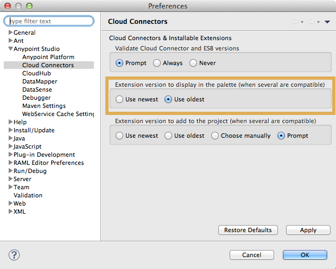
Task: Click the forward navigation arrow icon
Action: (x=310, y=22)
